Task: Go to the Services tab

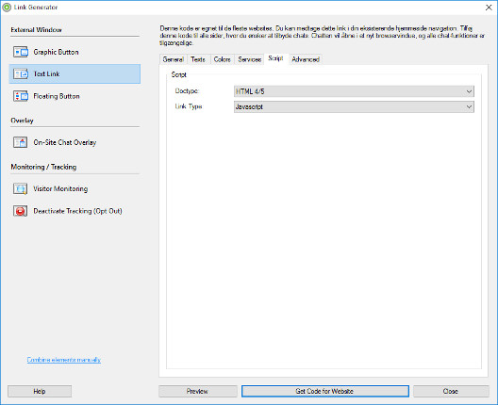Action: (250, 59)
